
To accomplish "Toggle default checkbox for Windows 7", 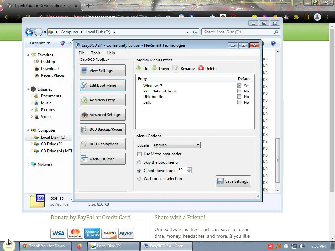I will click(239, 86).
